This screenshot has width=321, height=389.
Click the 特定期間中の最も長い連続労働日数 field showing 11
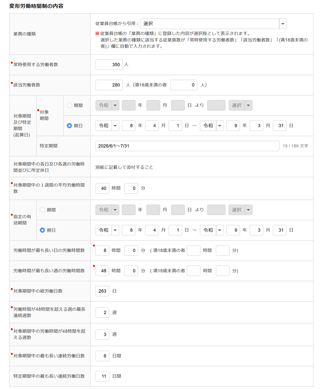coord(102,376)
